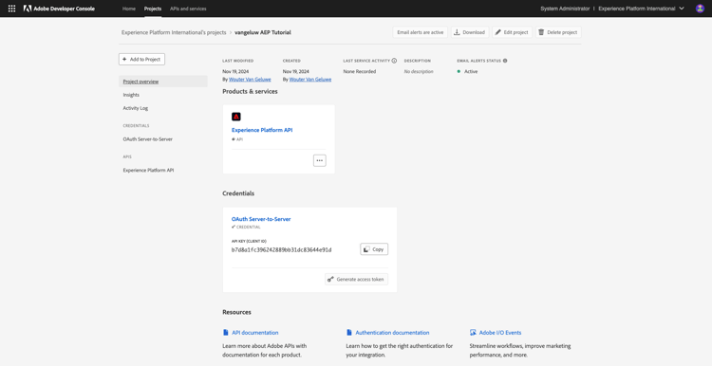Open the three-dot menu on the API card
This screenshot has width=712, height=366.
(x=320, y=160)
